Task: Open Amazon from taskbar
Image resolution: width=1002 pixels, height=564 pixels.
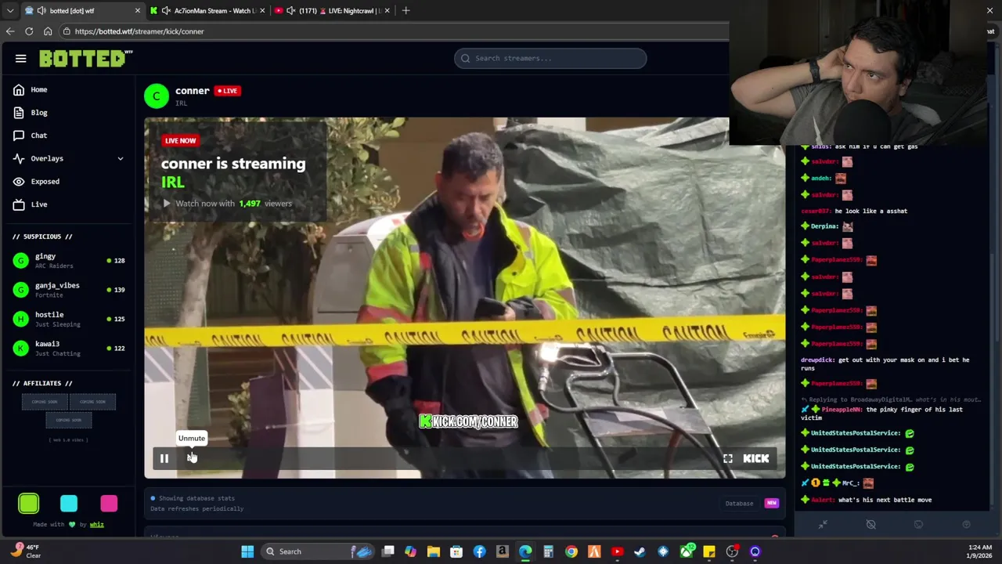Action: click(x=503, y=551)
